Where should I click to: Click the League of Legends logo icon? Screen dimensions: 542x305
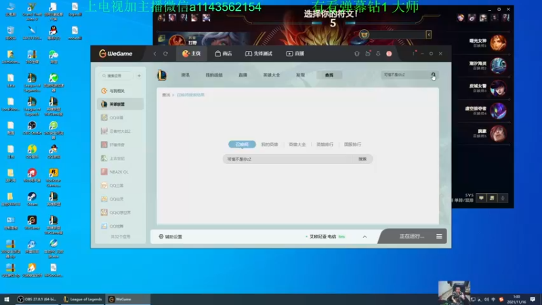pos(162,75)
